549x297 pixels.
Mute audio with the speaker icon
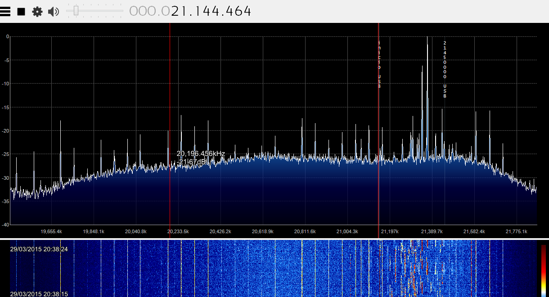click(54, 12)
